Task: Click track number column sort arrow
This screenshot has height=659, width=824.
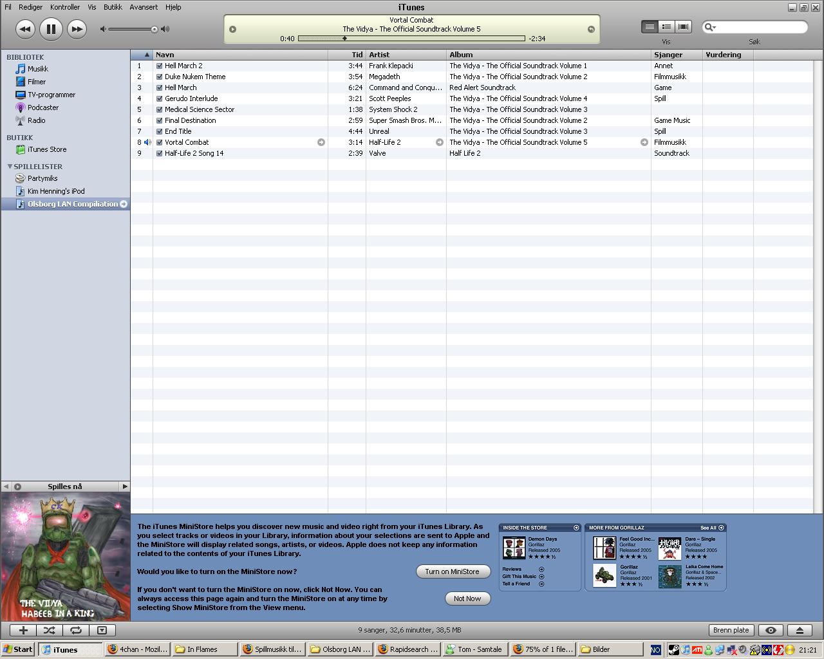Action: click(x=147, y=55)
